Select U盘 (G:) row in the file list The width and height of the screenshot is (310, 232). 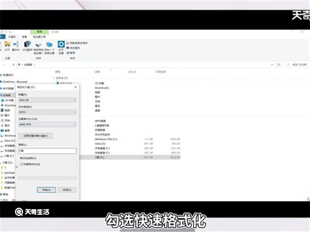130,157
